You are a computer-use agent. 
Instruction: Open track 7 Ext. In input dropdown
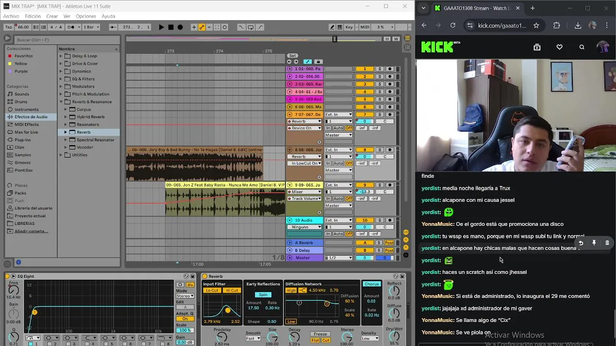(x=339, y=114)
